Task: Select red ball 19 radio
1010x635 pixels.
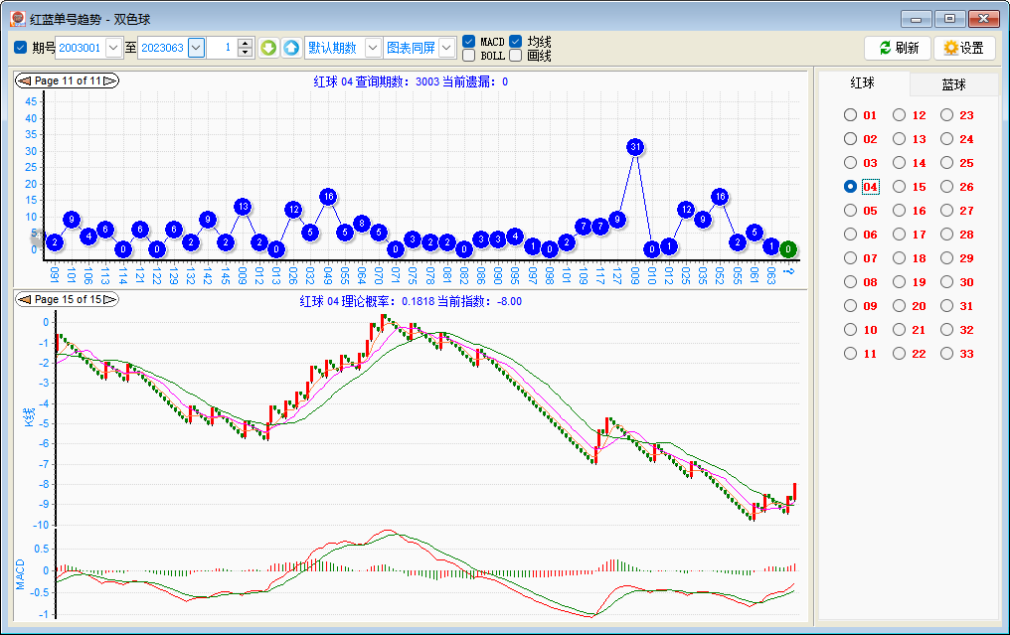Action: 900,281
